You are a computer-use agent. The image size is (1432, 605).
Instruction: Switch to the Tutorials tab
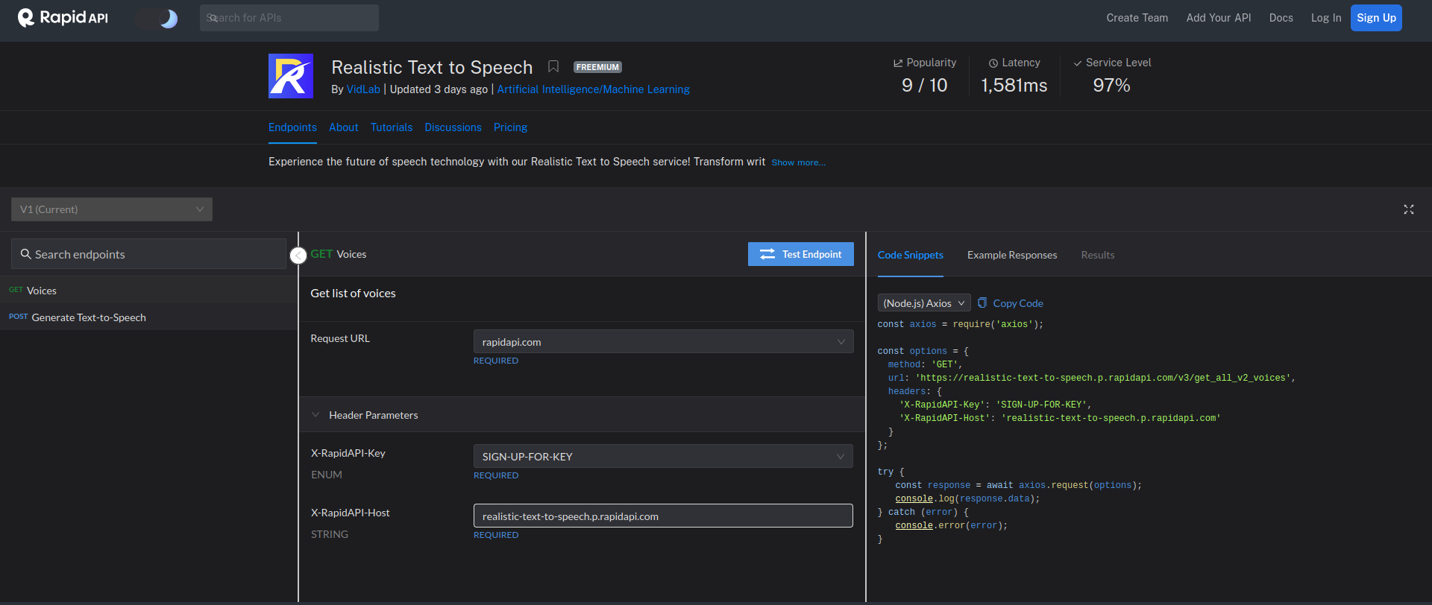click(392, 127)
